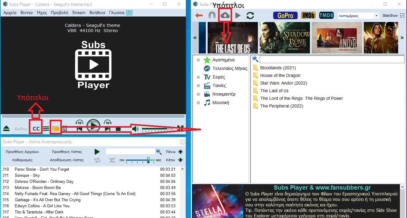Toggle the playlist repeat icon
407x218 pixels.
(97, 160)
